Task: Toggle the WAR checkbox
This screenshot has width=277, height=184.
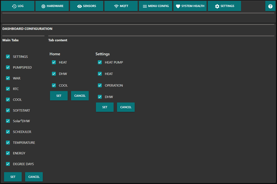Action: coord(8,78)
